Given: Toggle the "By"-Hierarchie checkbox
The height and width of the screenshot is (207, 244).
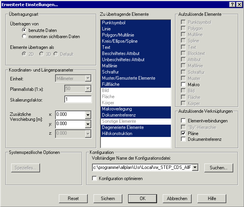Looking at the screenshot, I should [x=184, y=127].
